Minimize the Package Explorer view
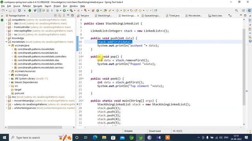252x141 pixels. (x=68, y=15)
